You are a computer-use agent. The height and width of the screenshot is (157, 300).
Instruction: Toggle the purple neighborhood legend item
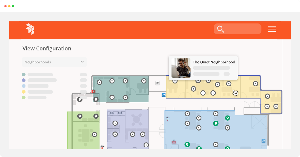click(24, 80)
